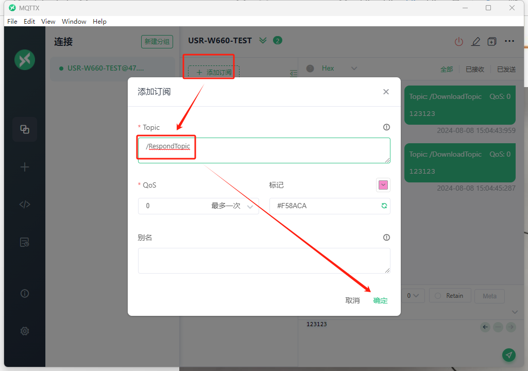Click the 取消 cancel button
The height and width of the screenshot is (371, 528).
pyautogui.click(x=352, y=300)
